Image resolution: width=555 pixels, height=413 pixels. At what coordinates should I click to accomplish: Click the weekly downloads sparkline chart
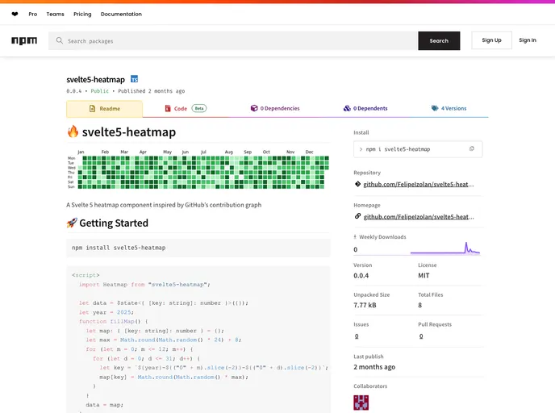pos(445,248)
